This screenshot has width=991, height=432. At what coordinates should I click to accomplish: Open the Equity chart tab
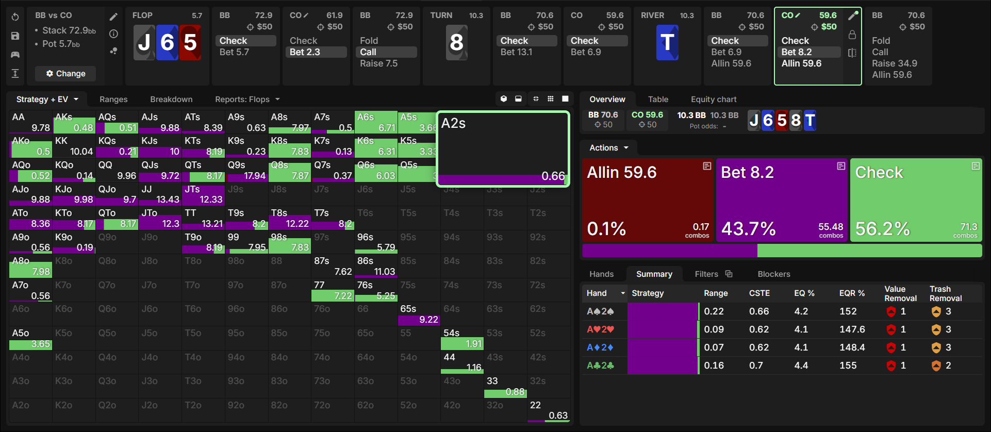click(714, 99)
